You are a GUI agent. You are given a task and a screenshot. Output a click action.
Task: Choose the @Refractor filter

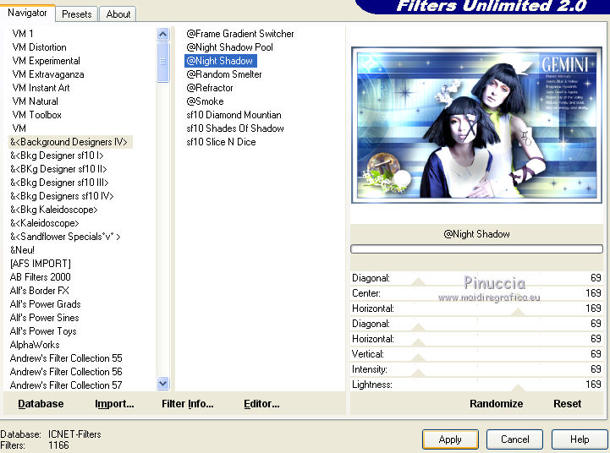click(x=210, y=88)
